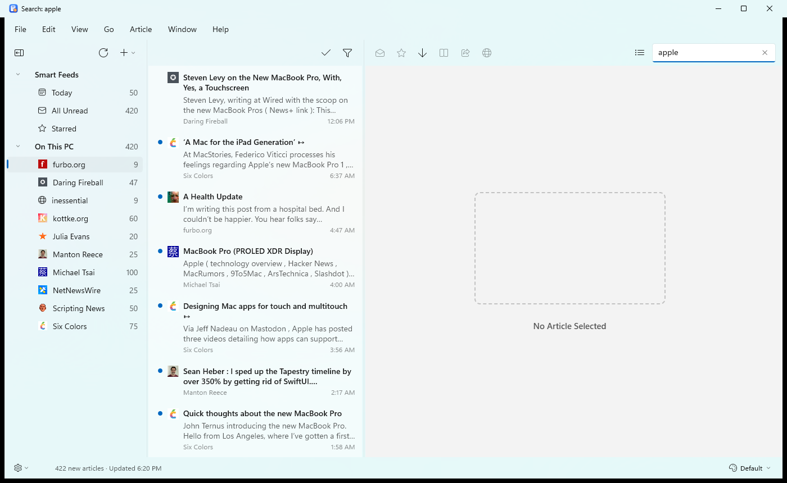
Task: Clear the apple search text
Action: (765, 53)
